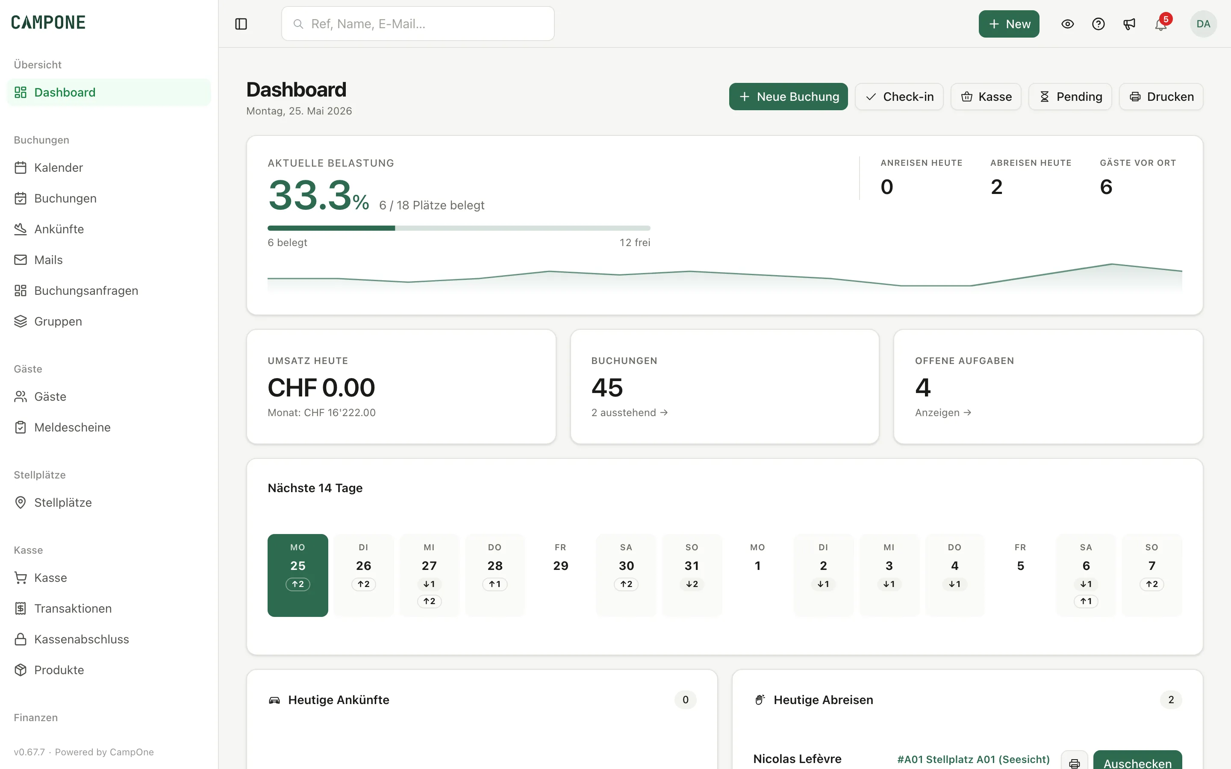Select the DI 26 day tile
The width and height of the screenshot is (1231, 769).
coord(363,575)
